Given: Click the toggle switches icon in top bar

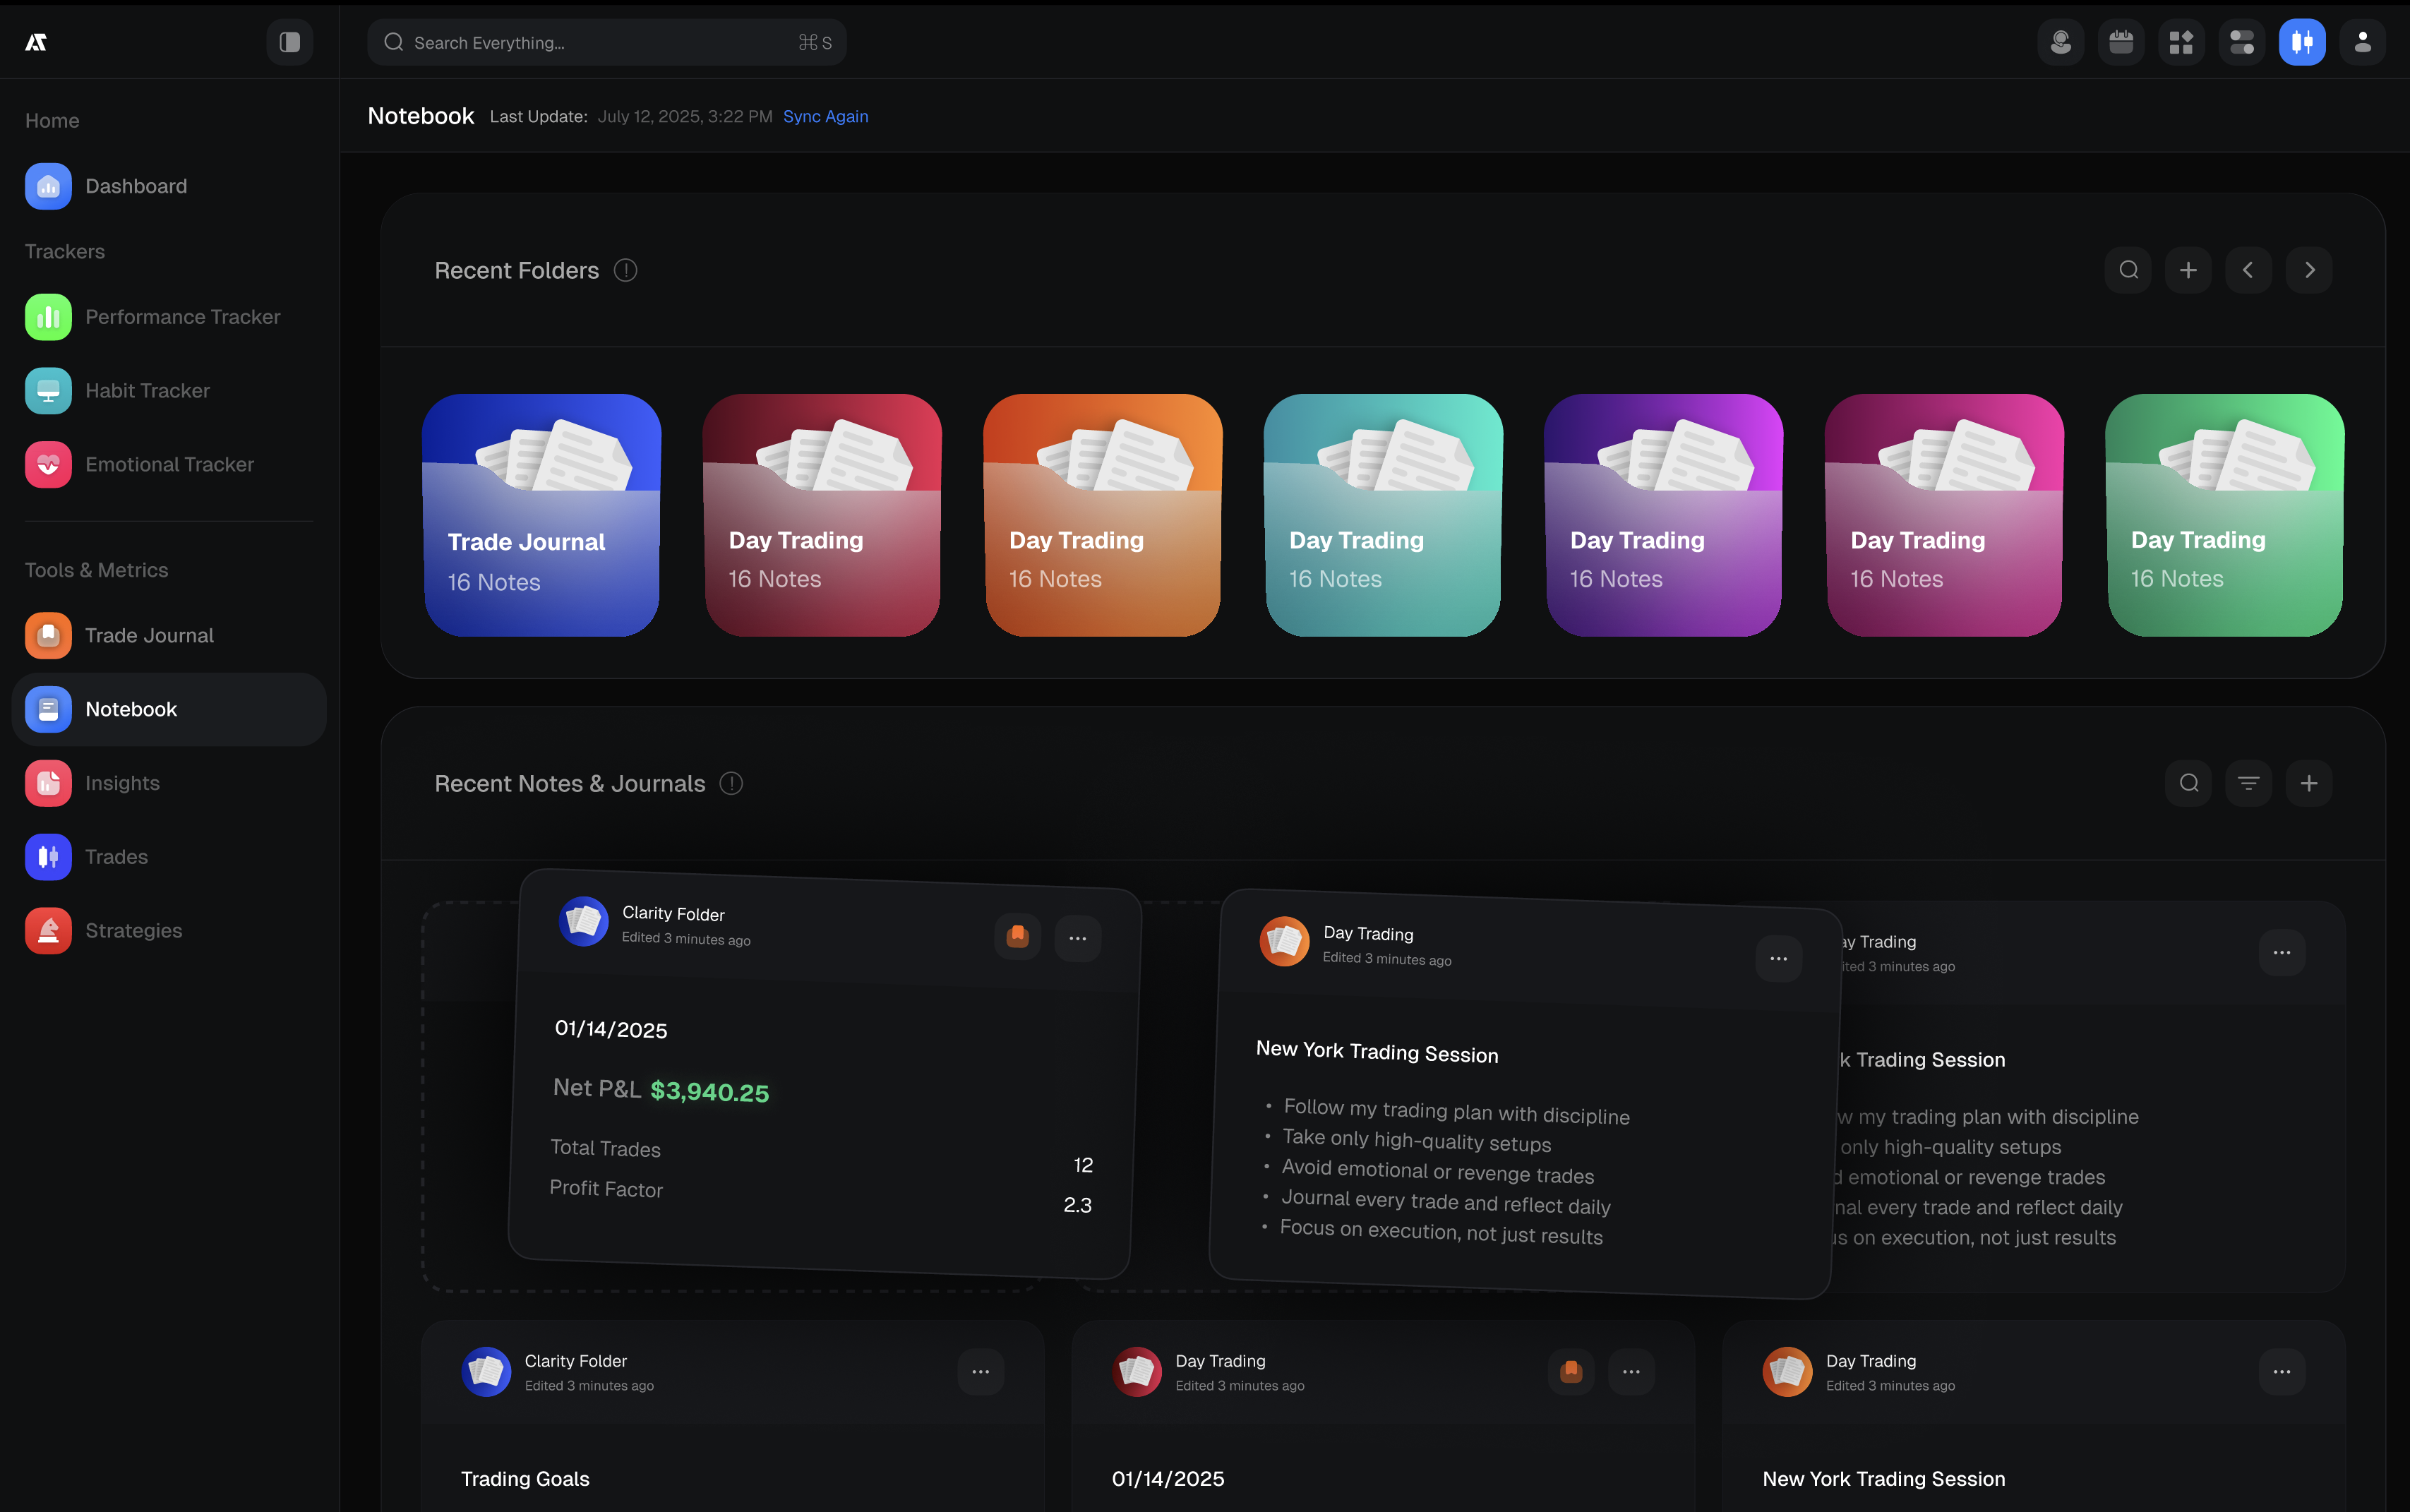Looking at the screenshot, I should pyautogui.click(x=2241, y=42).
